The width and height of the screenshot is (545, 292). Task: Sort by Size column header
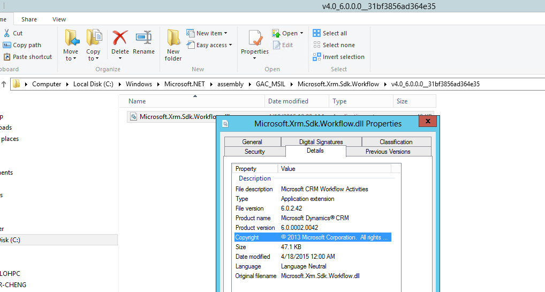point(415,101)
